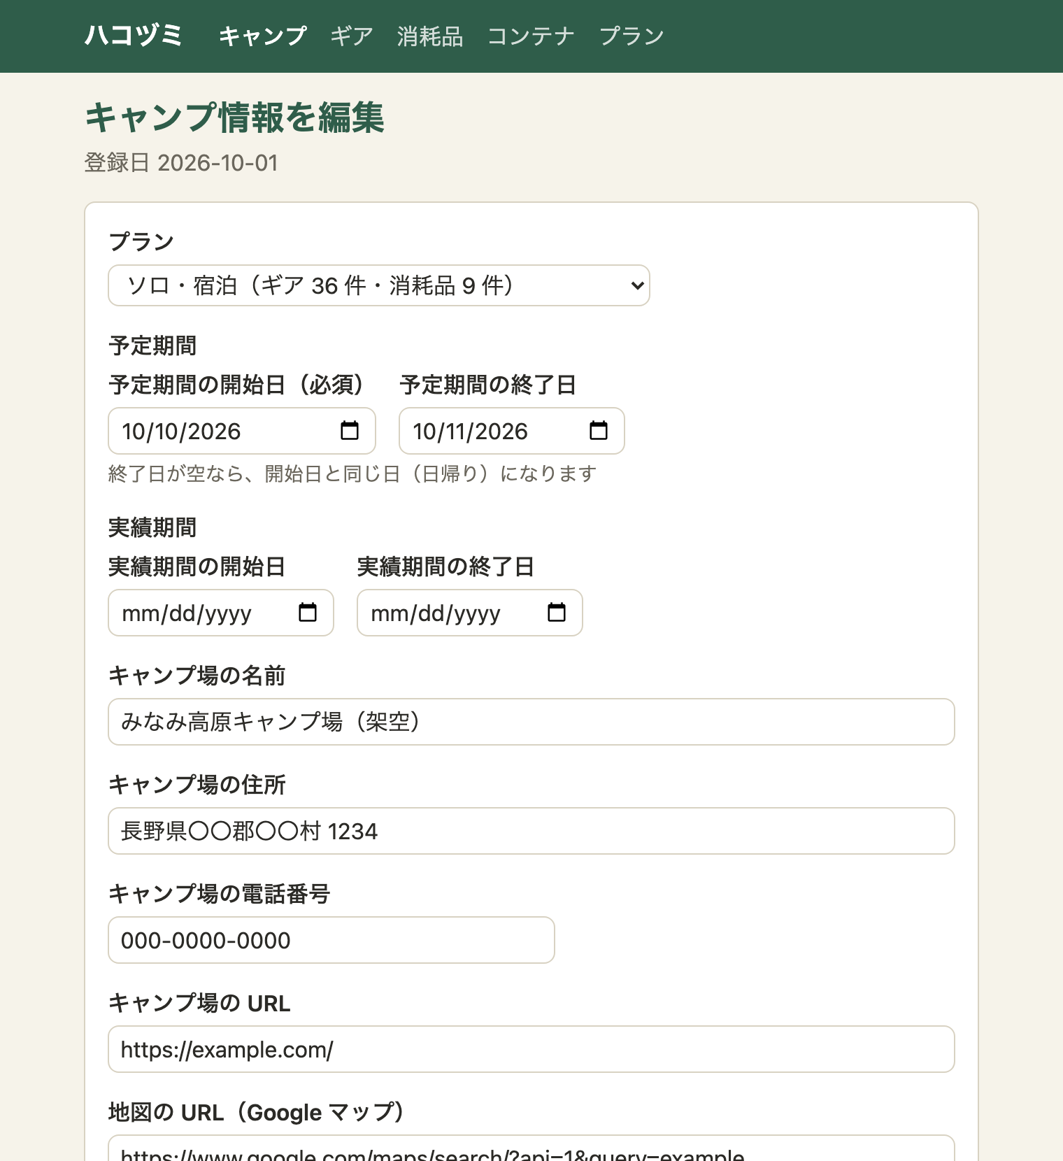The image size is (1063, 1161).
Task: Click the ハコヅミ site logo link
Action: pyautogui.click(x=134, y=35)
